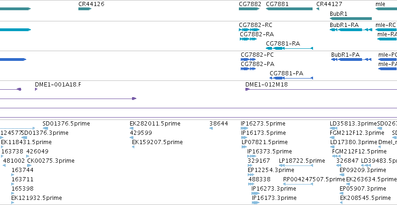Select the RP00424750 7.5prime feature line
The width and height of the screenshot is (397, 205).
pyautogui.click(x=298, y=185)
